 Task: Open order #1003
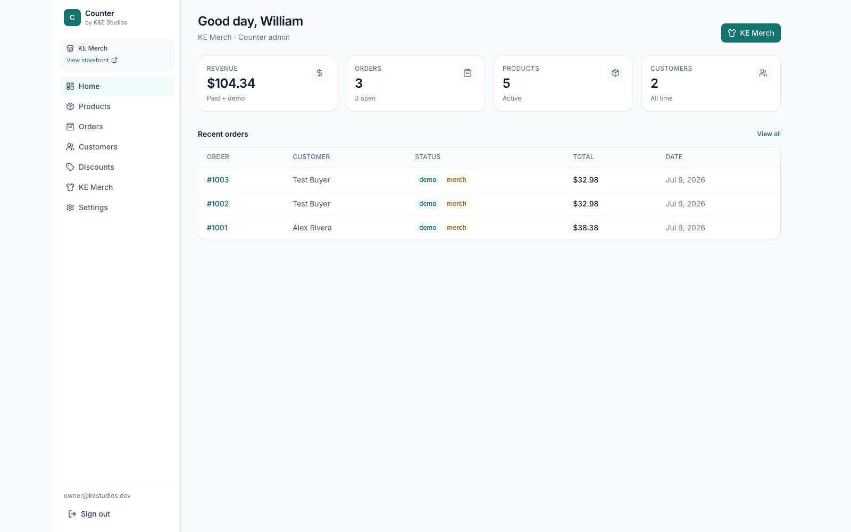(x=218, y=180)
